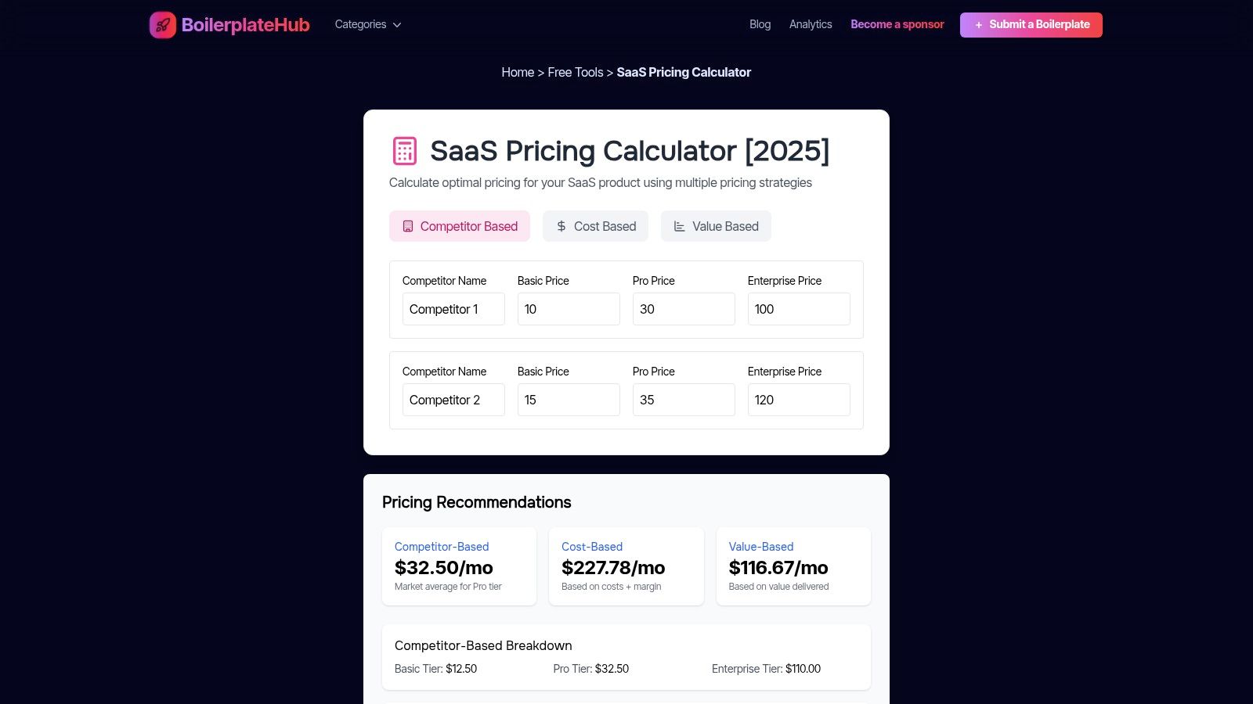This screenshot has height=704, width=1253.
Task: Click the dollar sign icon on Cost Based
Action: 561,226
